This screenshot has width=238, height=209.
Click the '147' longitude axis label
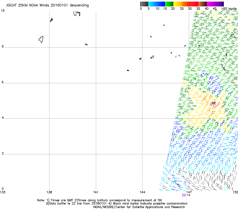click(x=189, y=192)
